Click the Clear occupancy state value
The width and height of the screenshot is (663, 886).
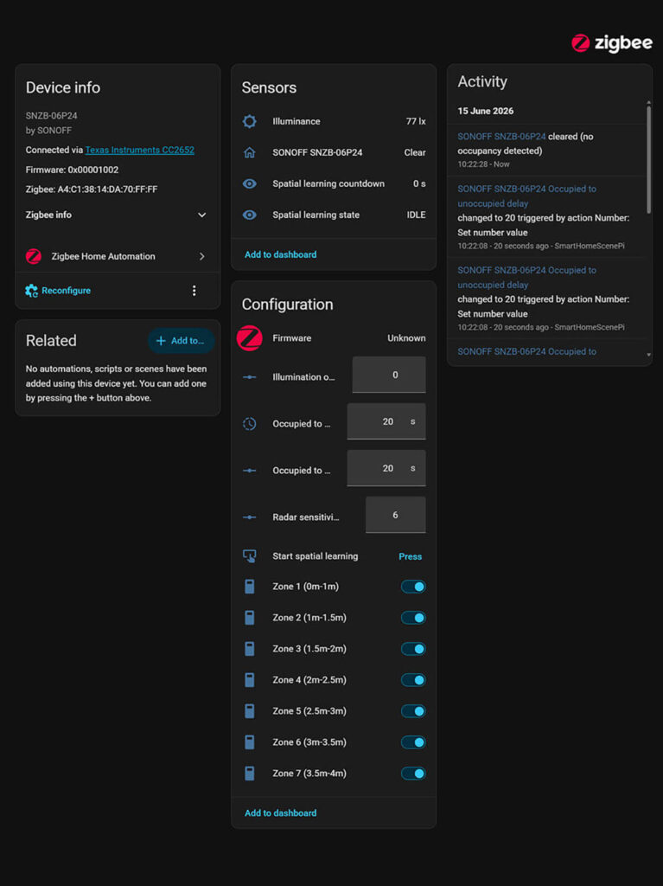[x=415, y=152]
